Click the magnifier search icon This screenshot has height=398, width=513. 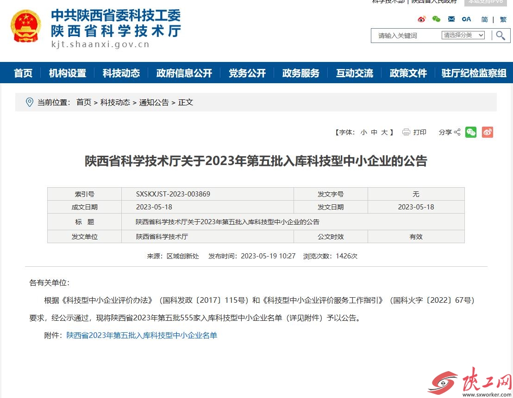(x=500, y=35)
